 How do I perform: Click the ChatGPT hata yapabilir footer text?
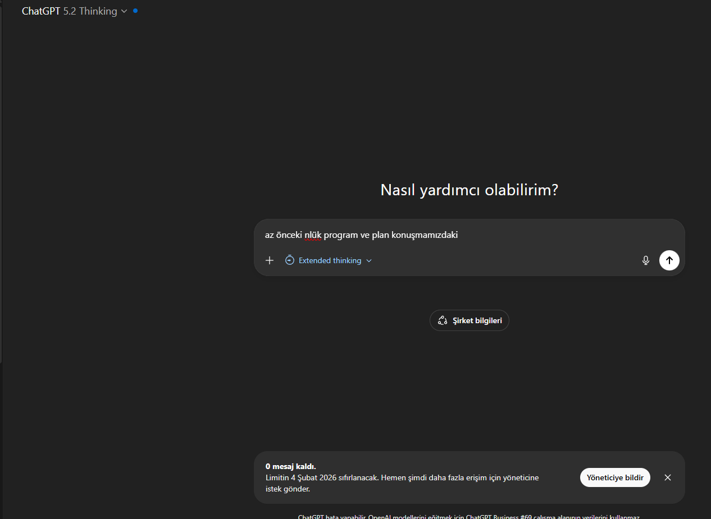coord(469,517)
